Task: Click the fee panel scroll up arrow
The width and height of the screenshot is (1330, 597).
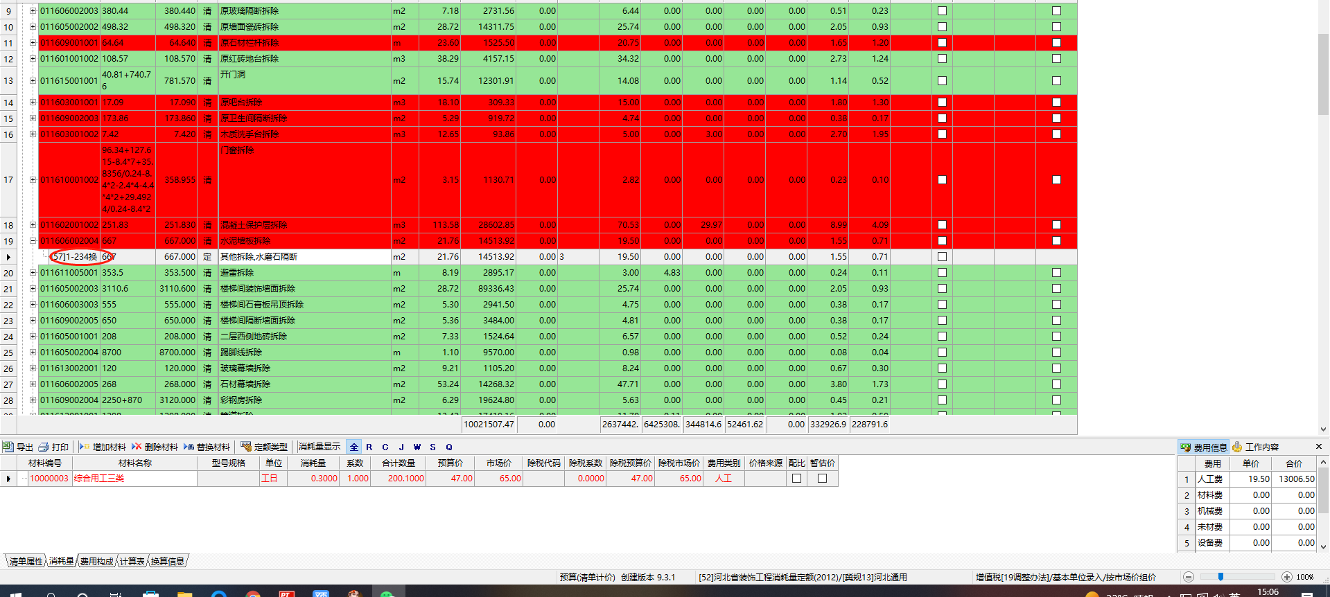Action: click(x=1323, y=462)
